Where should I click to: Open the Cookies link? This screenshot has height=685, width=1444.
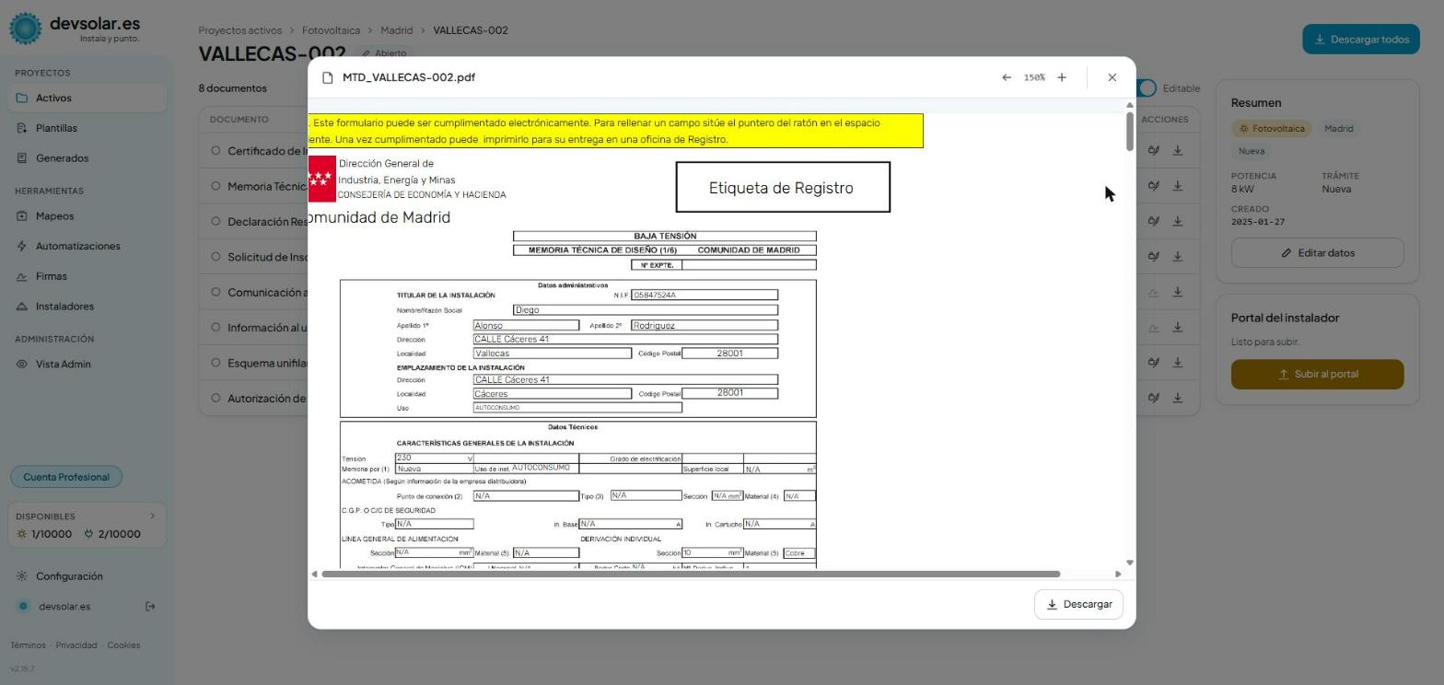tap(123, 645)
